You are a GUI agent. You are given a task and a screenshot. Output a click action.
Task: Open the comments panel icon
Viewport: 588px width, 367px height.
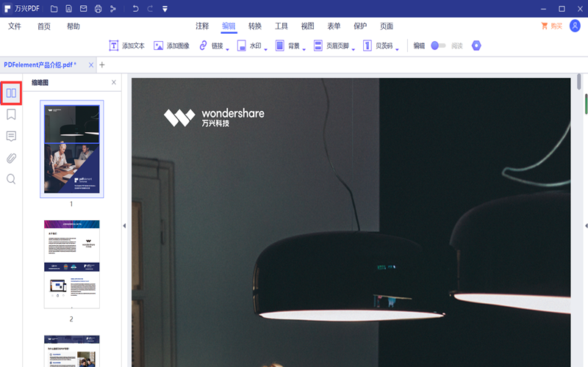pos(11,137)
